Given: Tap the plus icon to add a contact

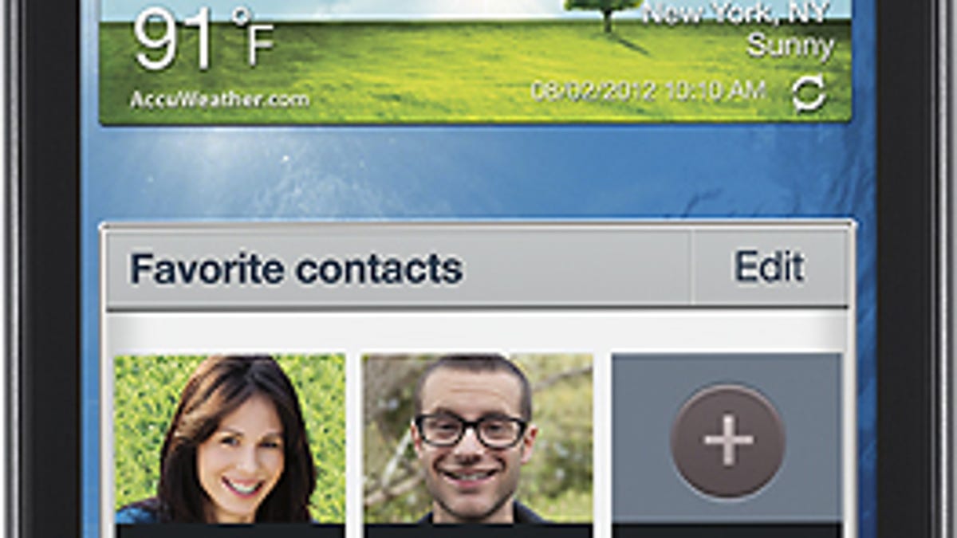Looking at the screenshot, I should [x=727, y=440].
